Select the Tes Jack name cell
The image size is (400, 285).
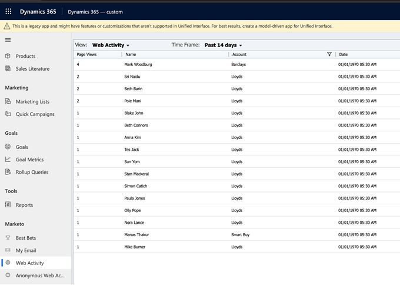(x=132, y=150)
